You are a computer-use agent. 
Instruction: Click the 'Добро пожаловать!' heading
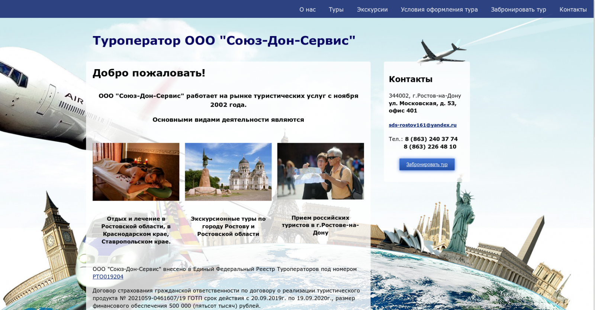149,73
